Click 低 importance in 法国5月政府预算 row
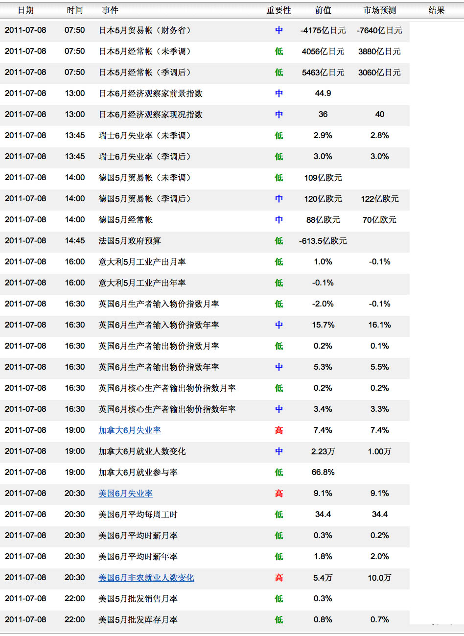The height and width of the screenshot is (636, 464). point(279,241)
